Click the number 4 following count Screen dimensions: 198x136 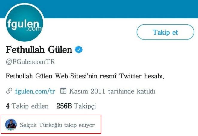coord(7,106)
